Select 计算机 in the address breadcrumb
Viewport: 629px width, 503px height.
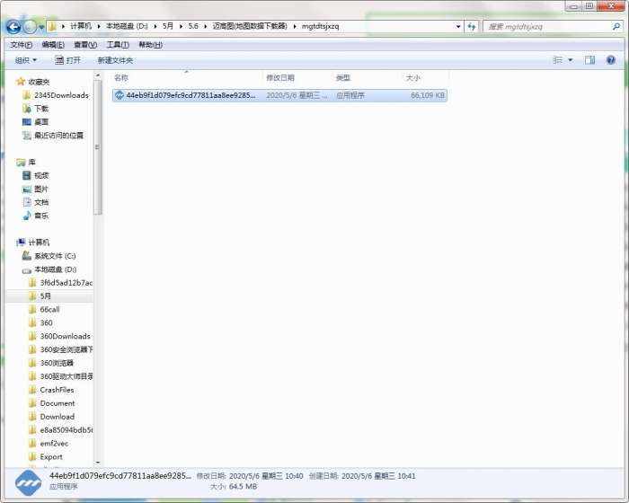81,26
